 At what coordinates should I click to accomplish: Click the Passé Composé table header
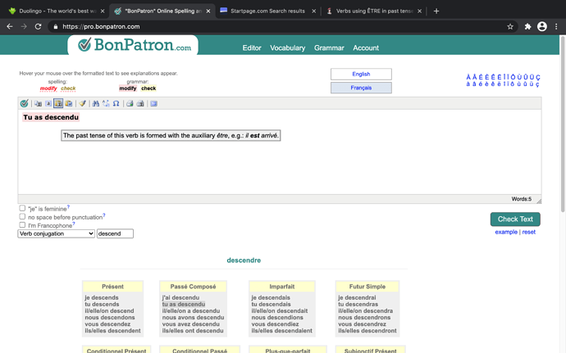(x=193, y=287)
